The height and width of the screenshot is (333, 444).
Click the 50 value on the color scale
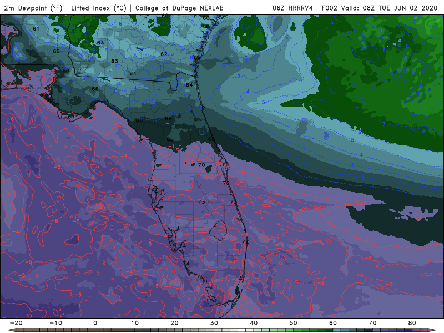294,323
